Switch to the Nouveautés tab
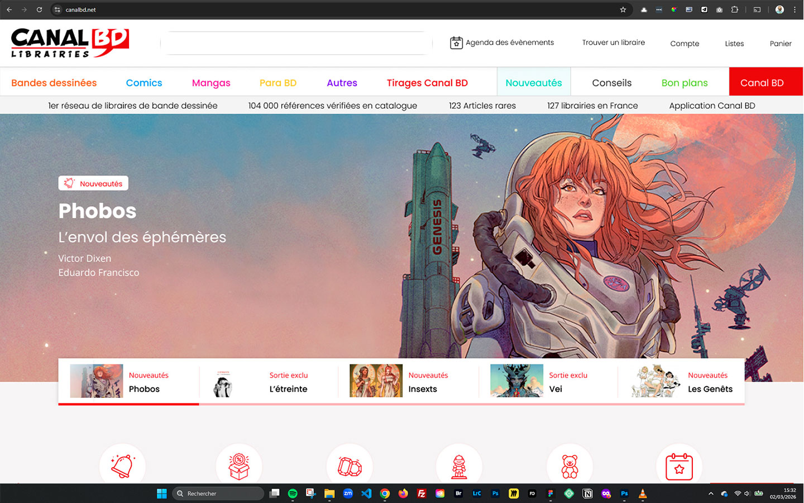 coord(534,83)
